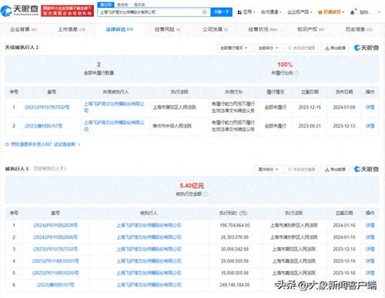Switch to the 公司发展 tab

point(215,29)
